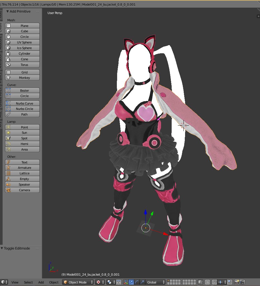Add a Bezier curve
The image size is (260, 286).
(22, 91)
